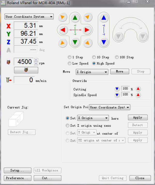Select the 1 Step radio button

(69, 57)
